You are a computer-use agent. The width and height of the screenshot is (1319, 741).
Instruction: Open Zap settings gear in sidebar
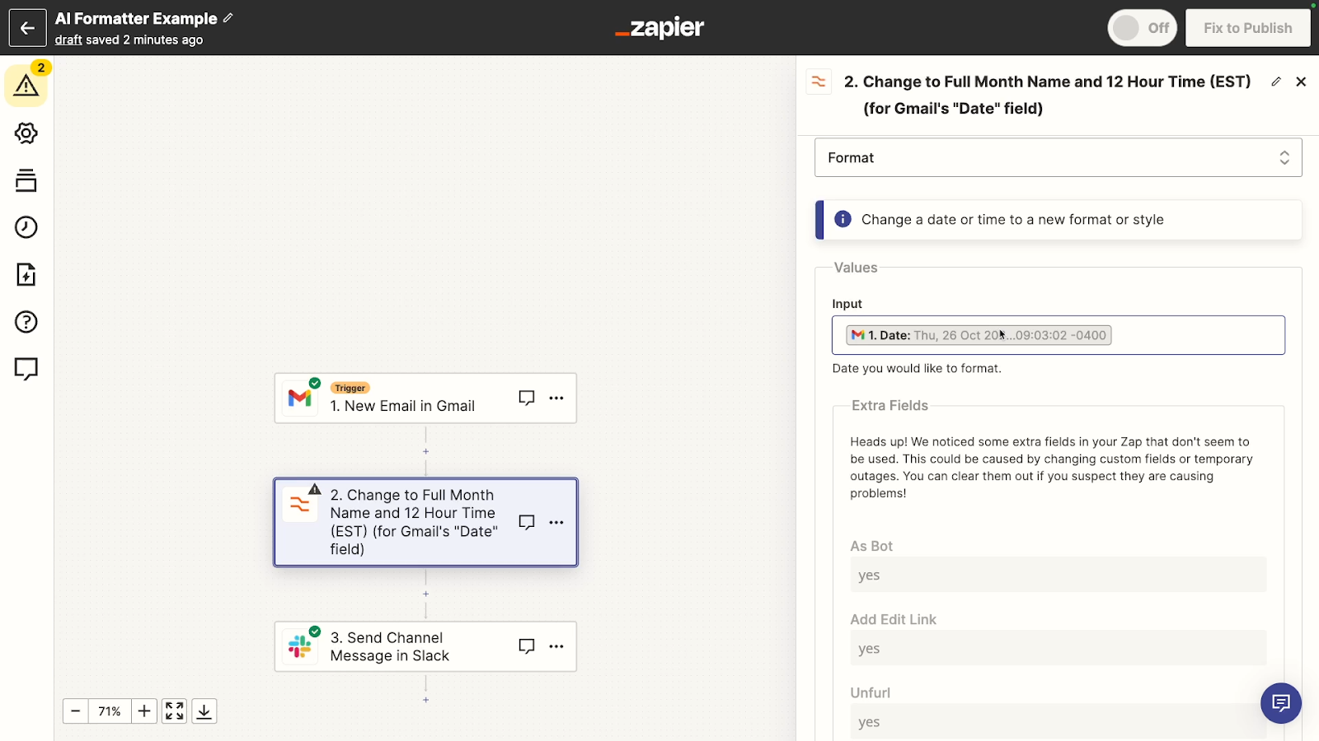26,133
